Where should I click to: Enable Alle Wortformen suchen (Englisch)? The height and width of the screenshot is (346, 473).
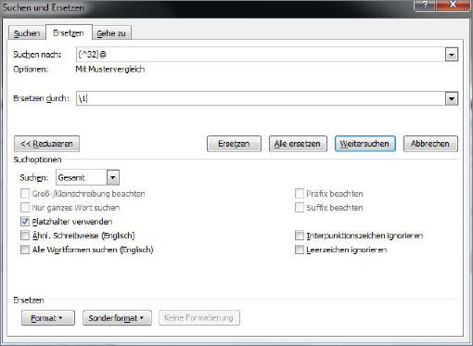coord(25,250)
